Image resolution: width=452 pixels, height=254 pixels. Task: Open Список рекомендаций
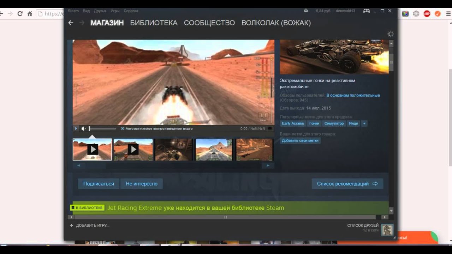click(x=347, y=184)
